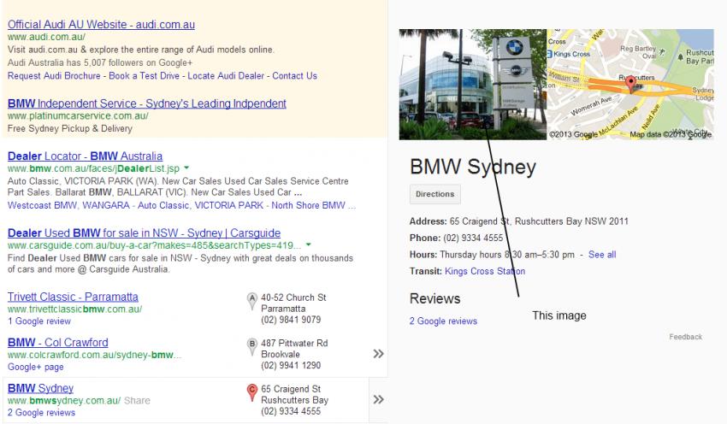Click www.trivettclassicbmw.com.au/ URL text

tap(74, 309)
